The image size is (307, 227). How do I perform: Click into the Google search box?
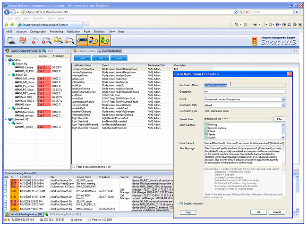pyautogui.click(x=272, y=12)
